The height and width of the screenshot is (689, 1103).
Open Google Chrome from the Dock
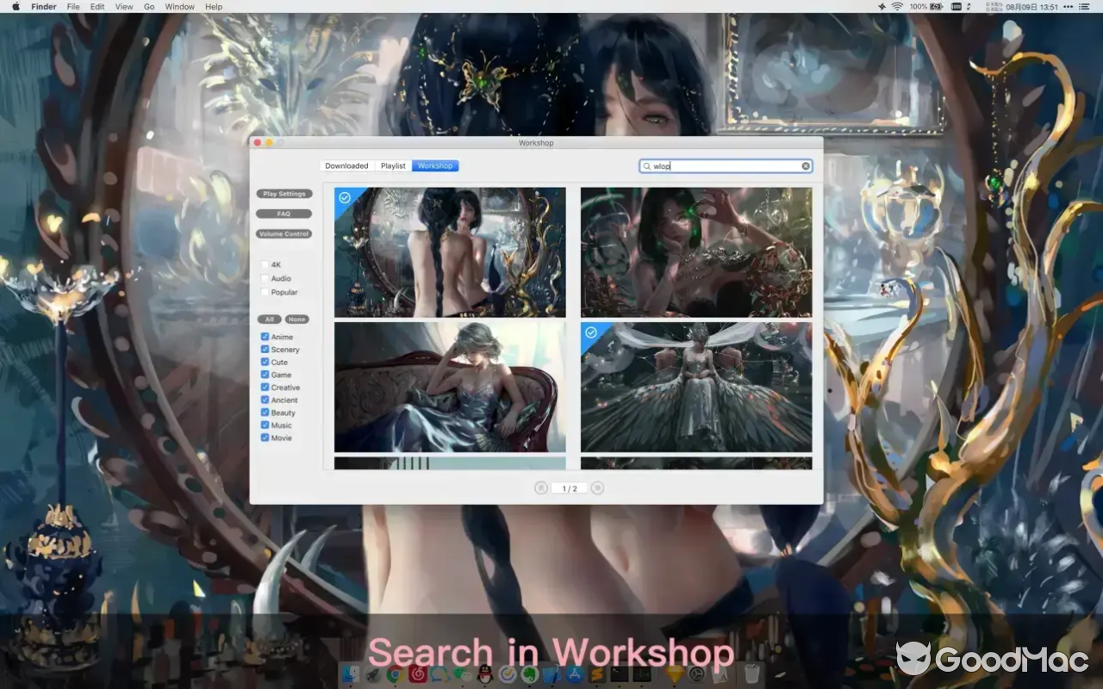(395, 675)
